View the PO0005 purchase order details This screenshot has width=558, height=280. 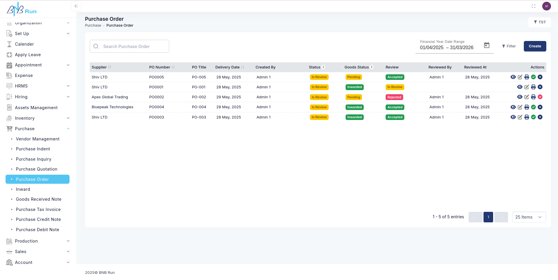click(x=513, y=77)
